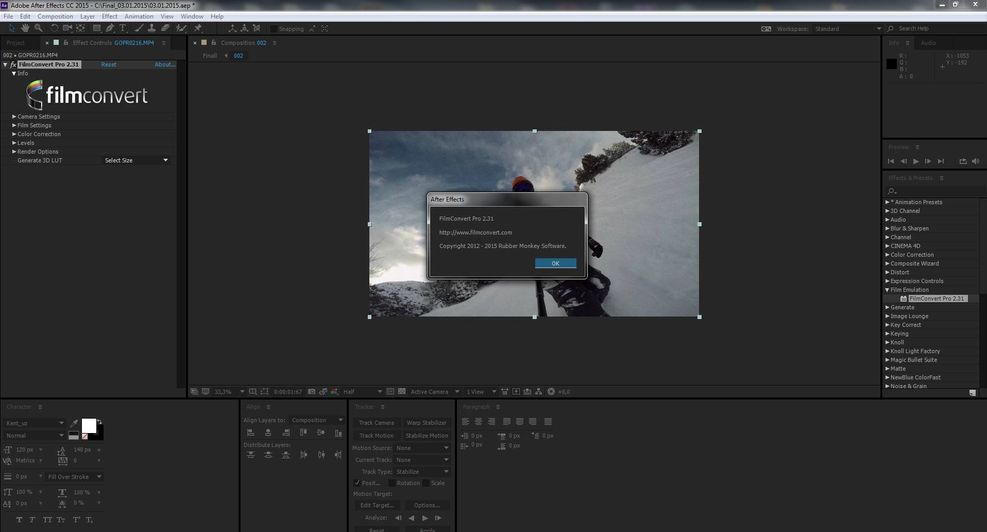This screenshot has height=532, width=987.
Task: Switch to the Audio panel tab
Action: click(928, 43)
